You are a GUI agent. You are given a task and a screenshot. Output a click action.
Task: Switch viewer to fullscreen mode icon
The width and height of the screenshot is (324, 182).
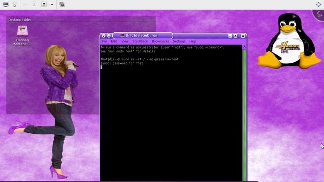coord(319,4)
